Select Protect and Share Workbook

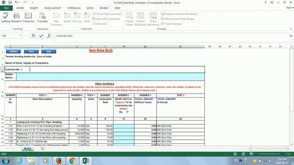tap(179, 14)
